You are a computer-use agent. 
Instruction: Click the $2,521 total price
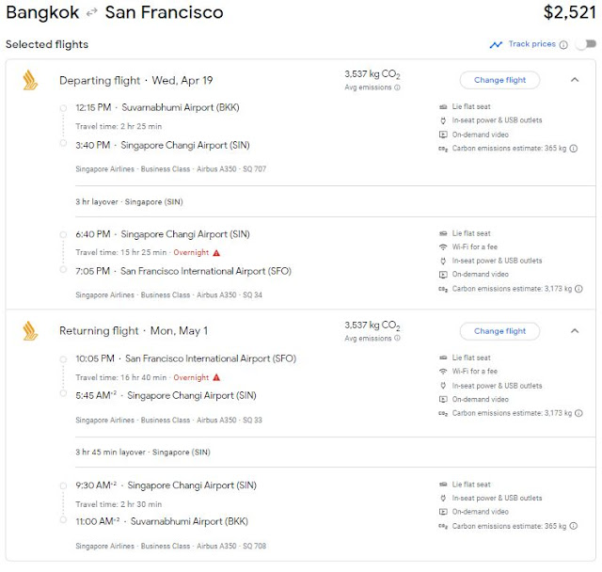tap(569, 12)
